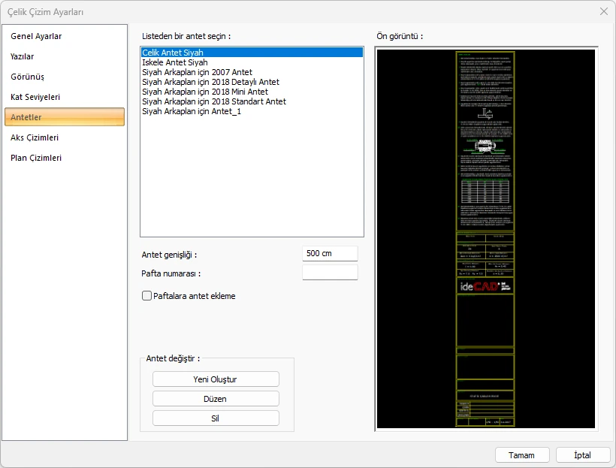Screen dimensions: 616x468
Task: Choose the 2018 Mini Antet entry
Action: (204, 92)
